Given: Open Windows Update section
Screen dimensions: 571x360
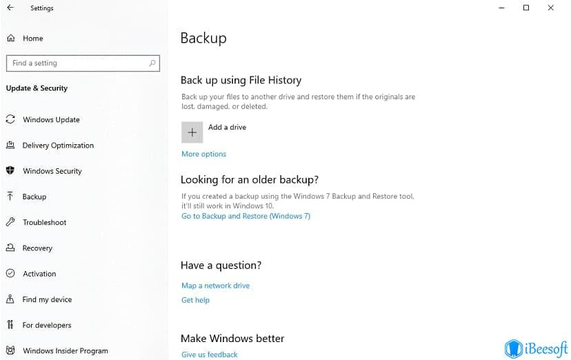Looking at the screenshot, I should pyautogui.click(x=51, y=119).
